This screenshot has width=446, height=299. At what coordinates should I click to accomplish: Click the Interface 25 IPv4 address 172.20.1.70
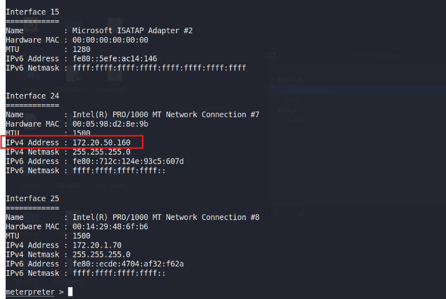97,245
